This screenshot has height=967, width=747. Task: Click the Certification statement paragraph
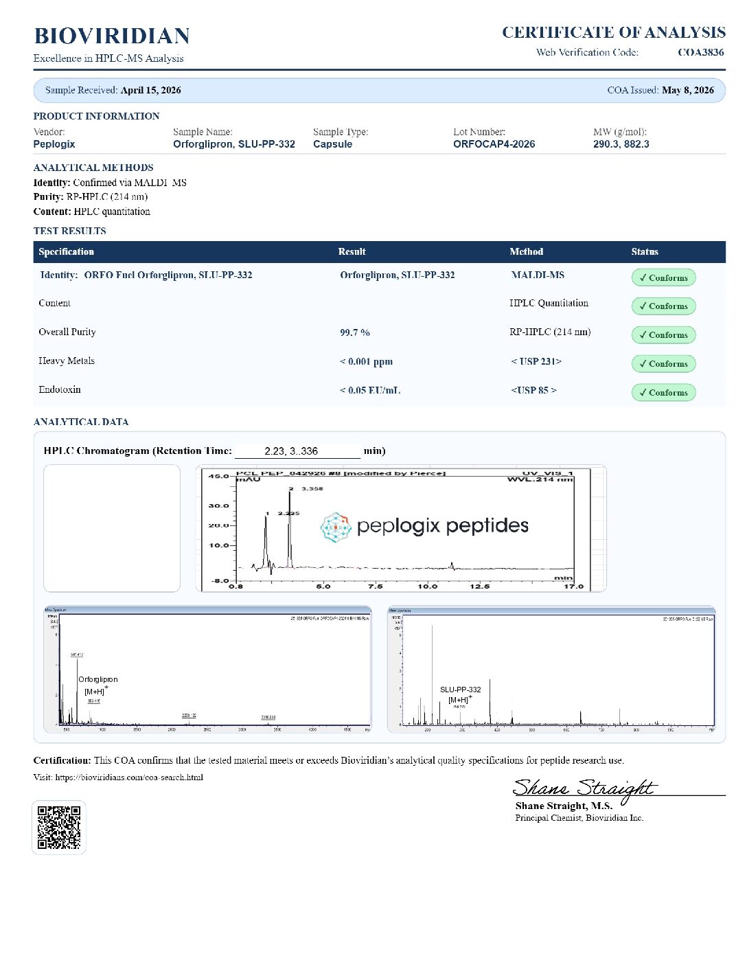[329, 760]
